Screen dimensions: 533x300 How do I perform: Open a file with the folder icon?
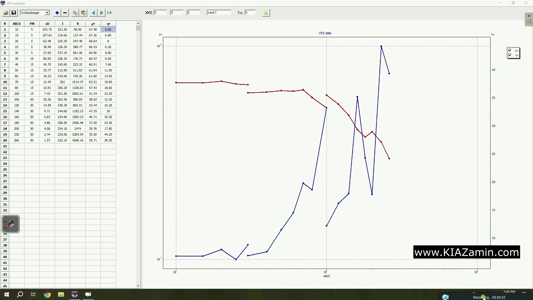pyautogui.click(x=6, y=13)
